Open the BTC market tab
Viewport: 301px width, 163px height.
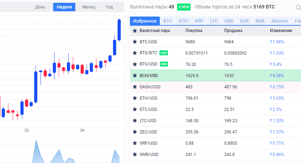point(168,21)
